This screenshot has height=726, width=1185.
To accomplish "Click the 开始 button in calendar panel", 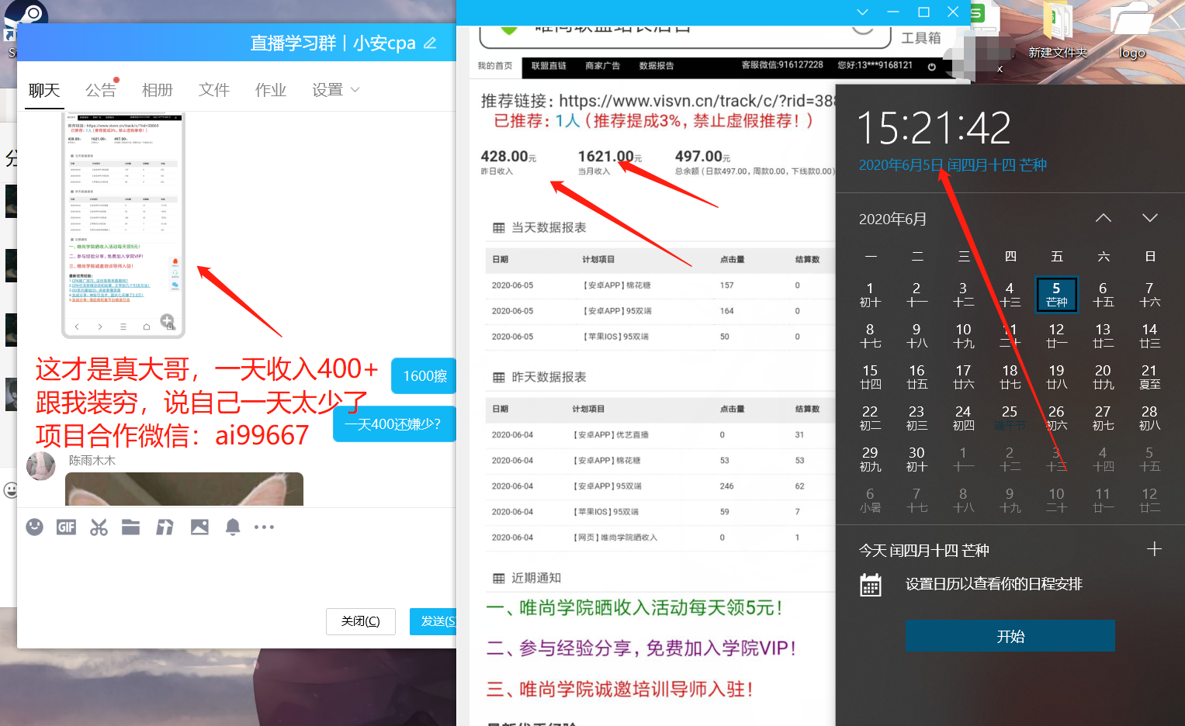I will pyautogui.click(x=1010, y=636).
